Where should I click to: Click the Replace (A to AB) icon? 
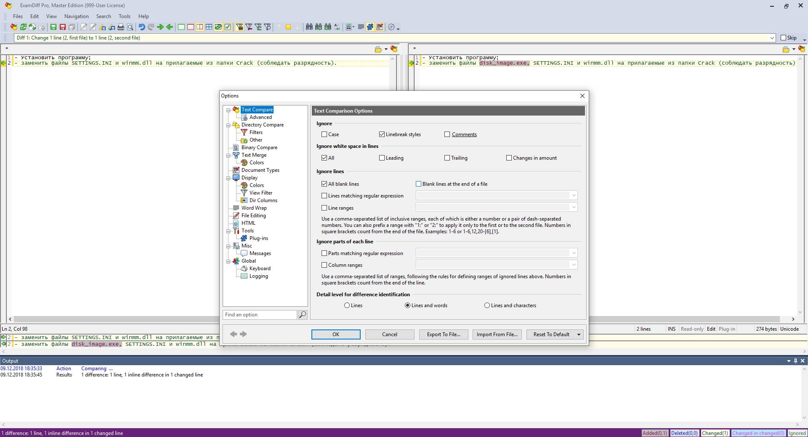point(337,27)
